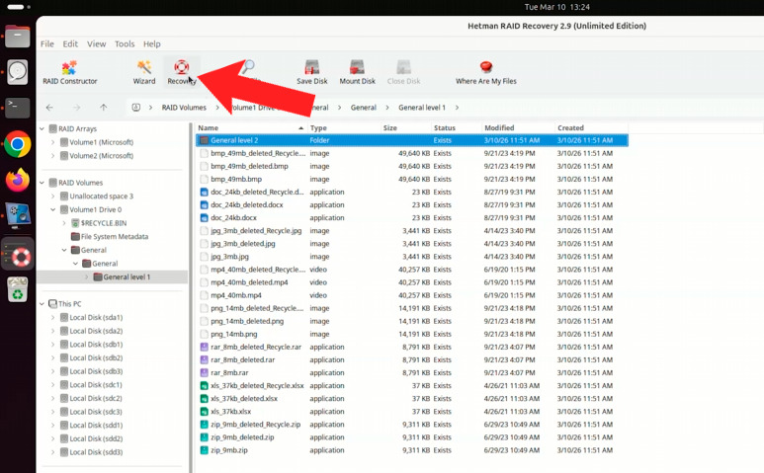The width and height of the screenshot is (764, 473).
Task: Select the Hetman RAID Recovery dock icon
Action: click(18, 254)
